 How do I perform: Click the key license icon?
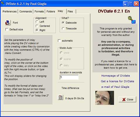coord(132,20)
